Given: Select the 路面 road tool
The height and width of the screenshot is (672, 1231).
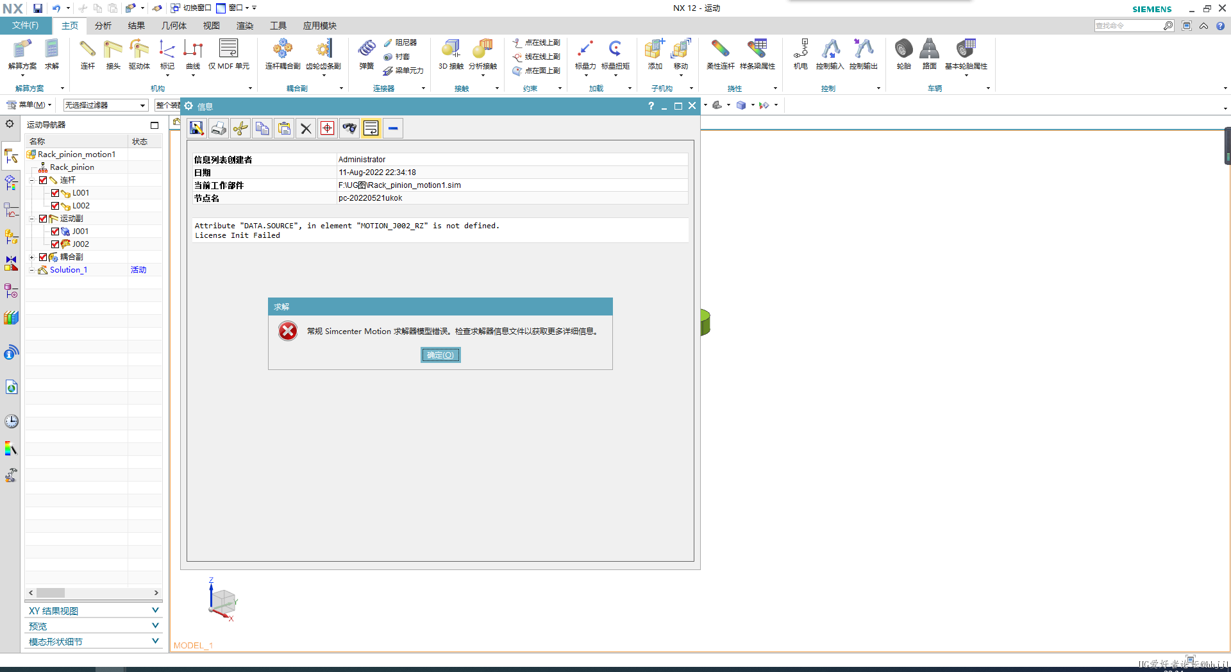Looking at the screenshot, I should [929, 54].
